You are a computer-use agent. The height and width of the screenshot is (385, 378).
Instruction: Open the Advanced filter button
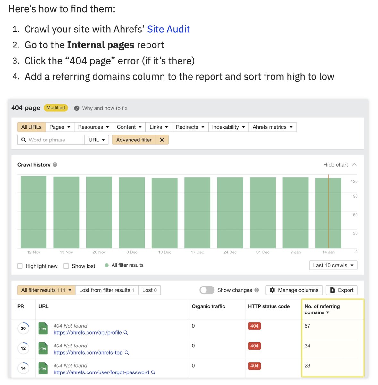click(x=134, y=140)
